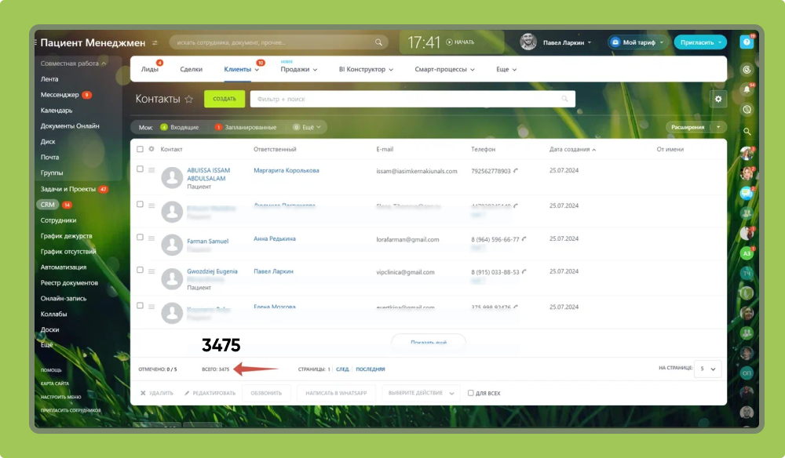This screenshot has width=785, height=458.
Task: Check the row with Елена Мозгова checkbox
Action: tap(140, 306)
